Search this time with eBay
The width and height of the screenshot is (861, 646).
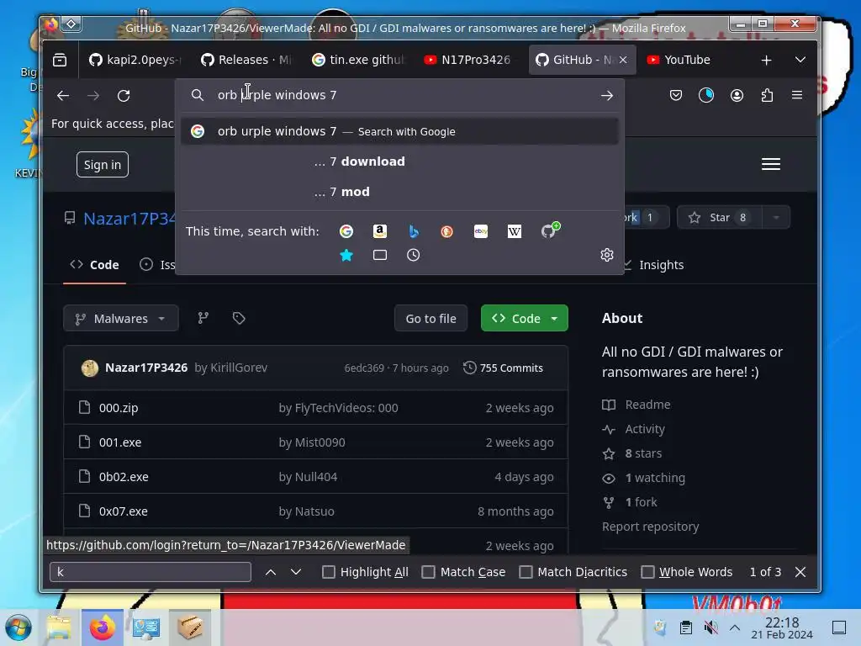[x=481, y=231]
